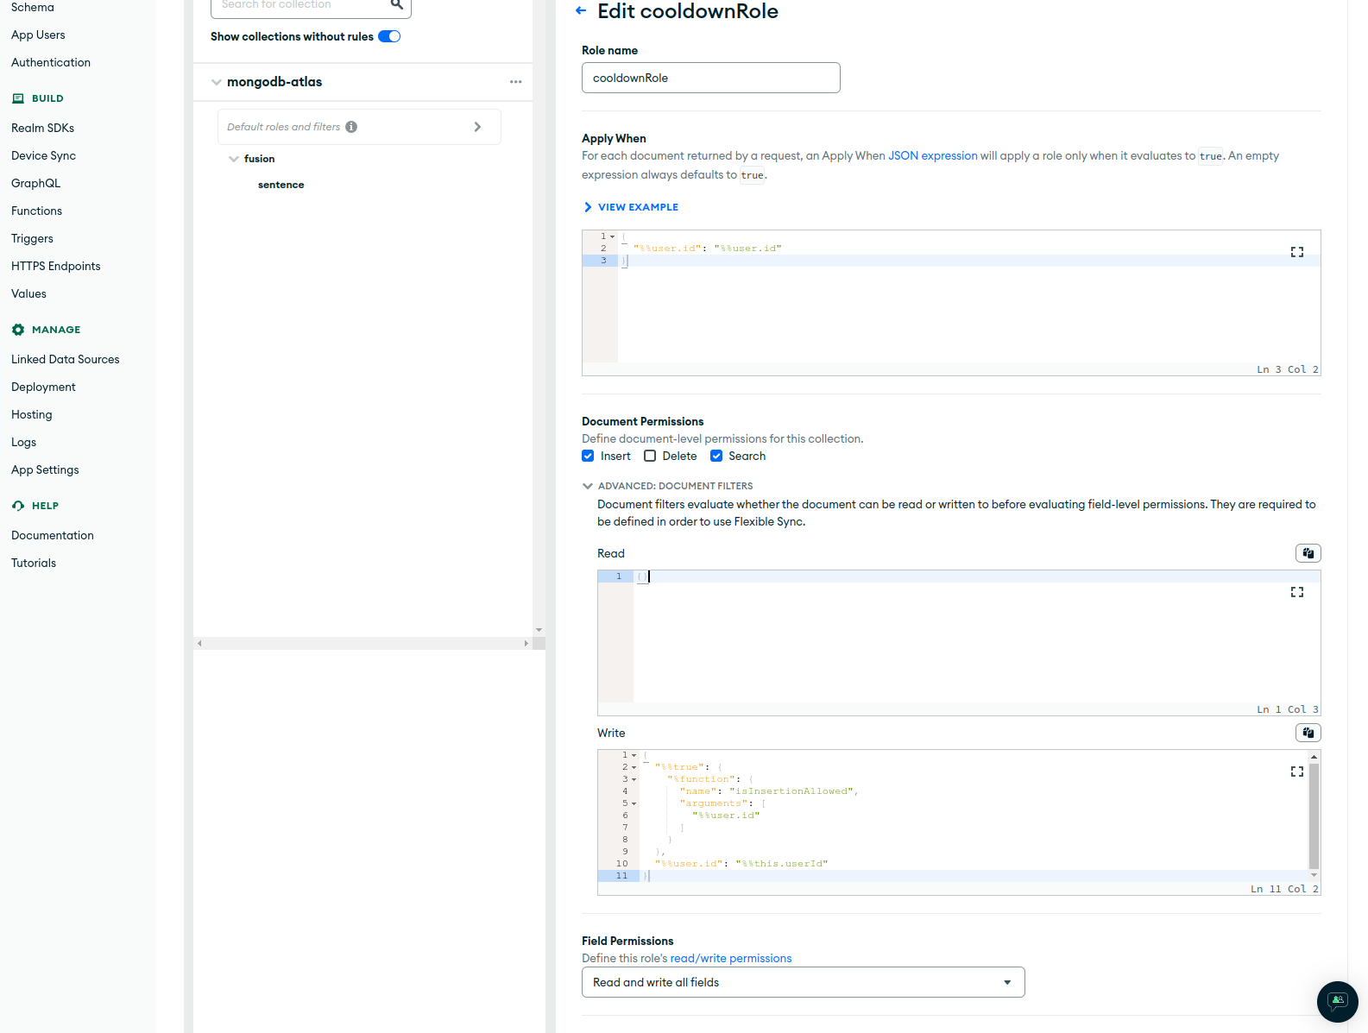Fold line 1 in the Apply When editor
The image size is (1368, 1033).
[x=613, y=236]
